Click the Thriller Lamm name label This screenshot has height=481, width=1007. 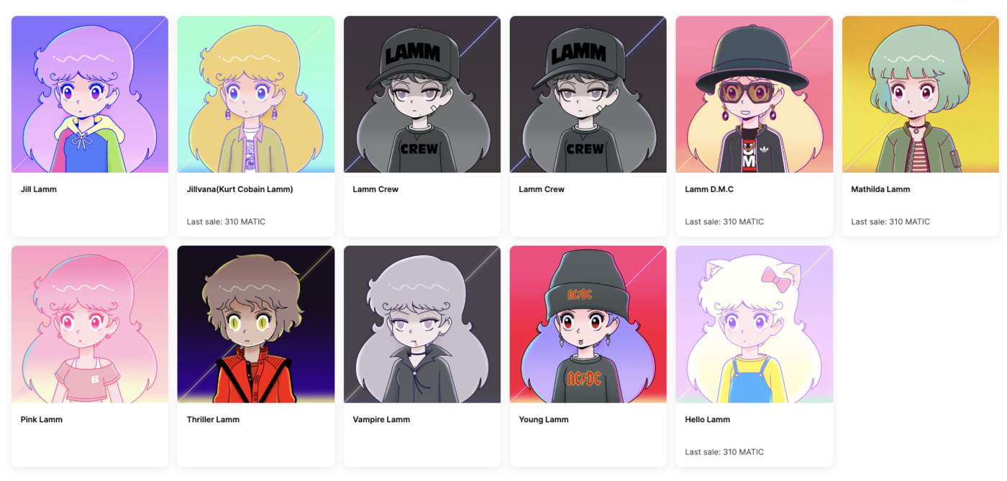[213, 419]
